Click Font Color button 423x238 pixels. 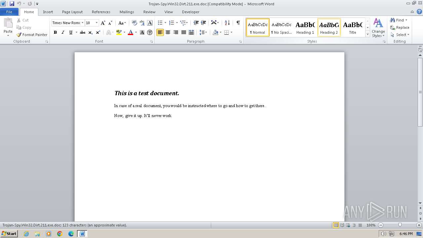tap(131, 32)
